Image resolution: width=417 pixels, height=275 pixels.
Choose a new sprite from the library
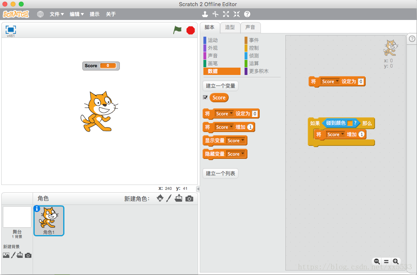[160, 198]
